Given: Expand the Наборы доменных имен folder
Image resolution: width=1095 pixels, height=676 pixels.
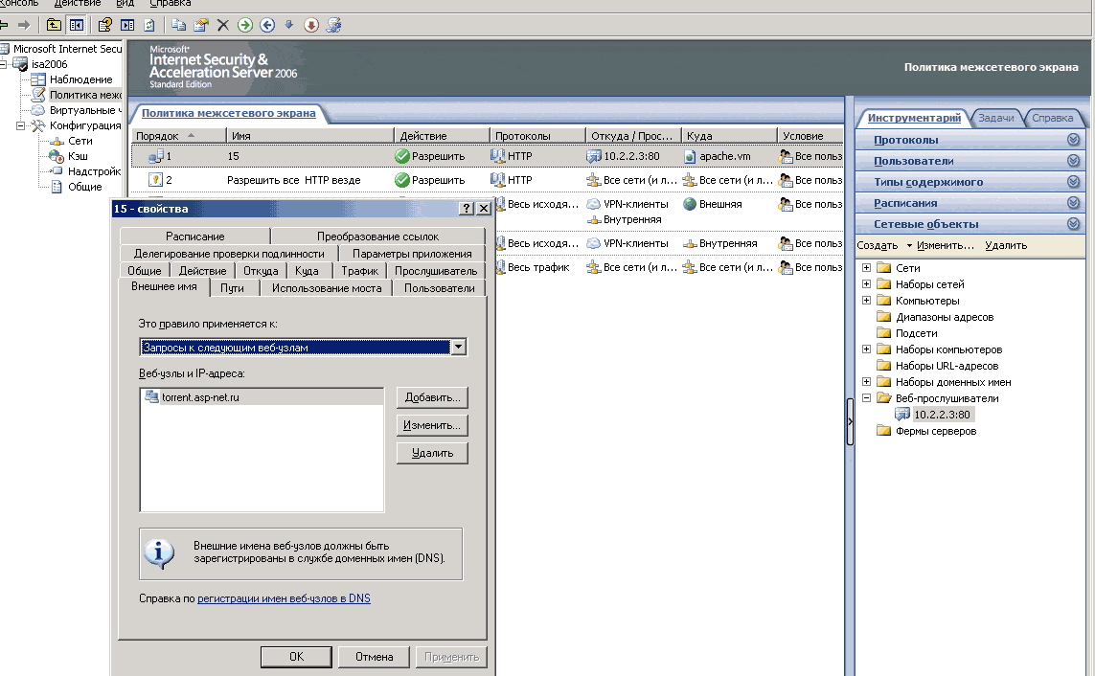Looking at the screenshot, I should (x=866, y=382).
